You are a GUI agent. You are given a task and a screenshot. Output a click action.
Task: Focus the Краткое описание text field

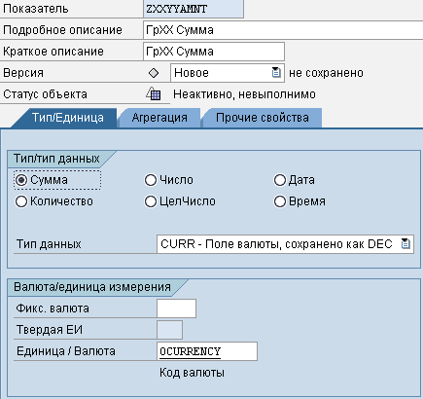tap(214, 52)
